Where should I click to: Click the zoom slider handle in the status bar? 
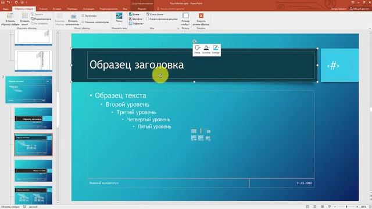pyautogui.click(x=346, y=207)
